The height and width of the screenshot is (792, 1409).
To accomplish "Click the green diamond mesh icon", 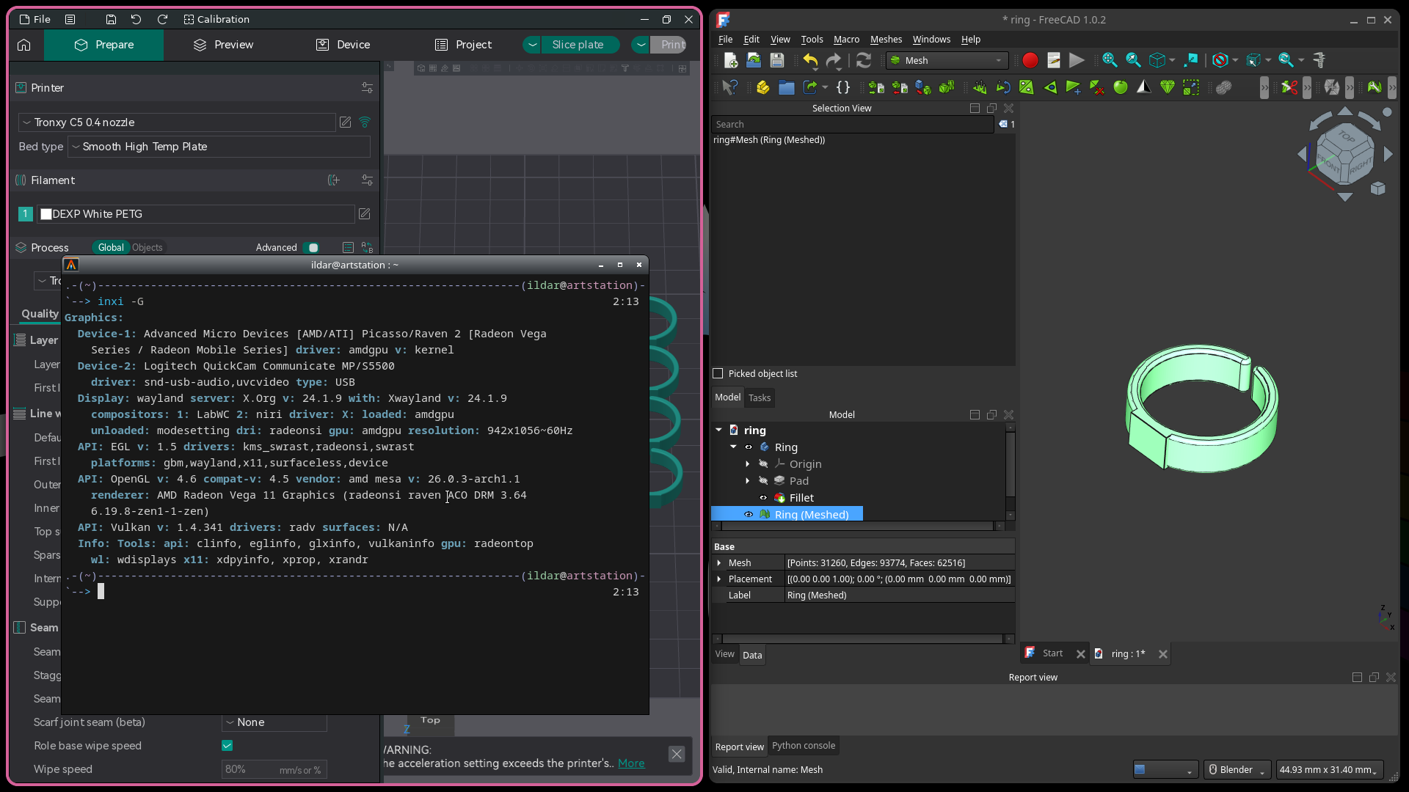I will tap(1167, 87).
